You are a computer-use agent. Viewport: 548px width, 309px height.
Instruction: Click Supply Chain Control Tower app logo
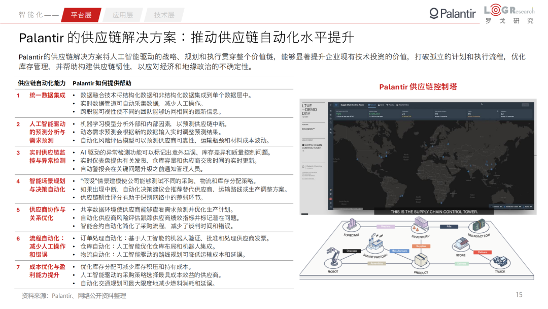click(x=336, y=105)
